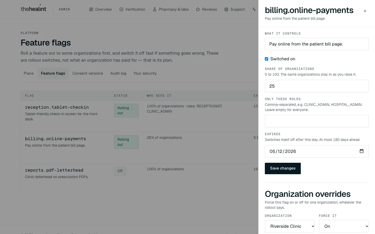The image size is (375, 234).
Task: Click the Verification checkmark icon
Action: (x=121, y=9)
